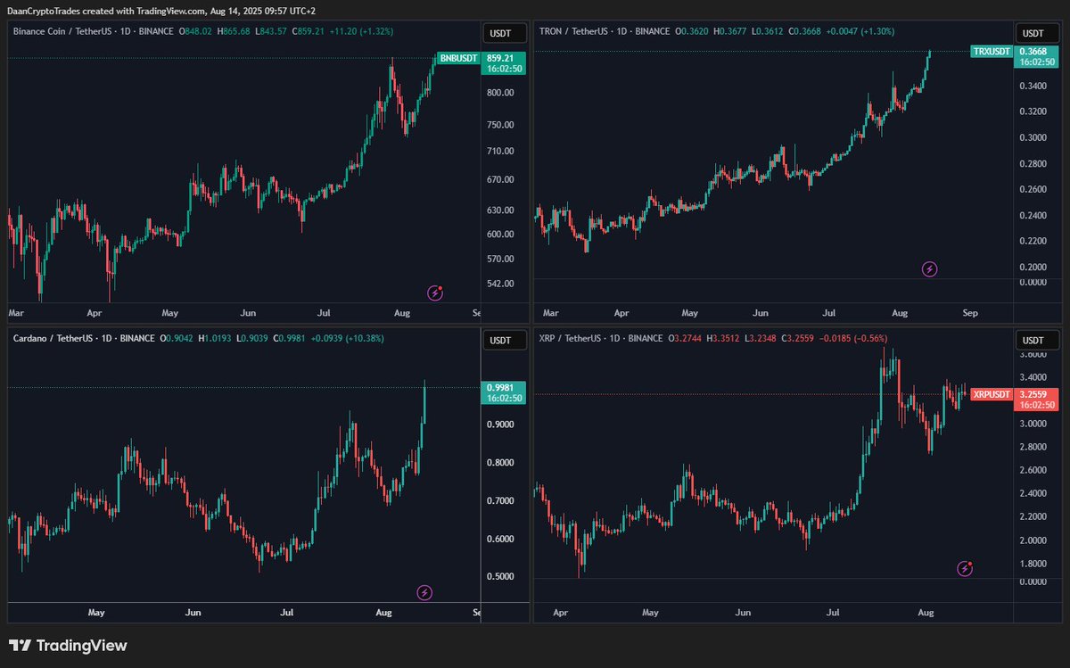Toggle the USDT currency unit on the TRON chart

click(x=1035, y=32)
